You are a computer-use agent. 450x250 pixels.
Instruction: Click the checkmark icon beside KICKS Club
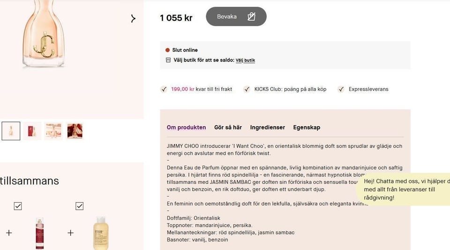[x=247, y=89]
